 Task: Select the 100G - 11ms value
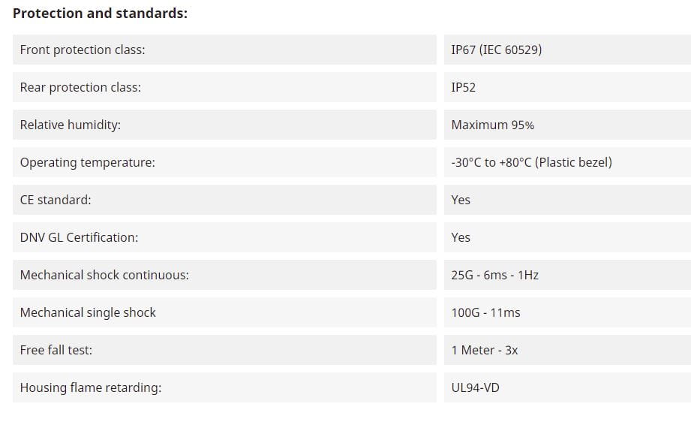click(485, 312)
